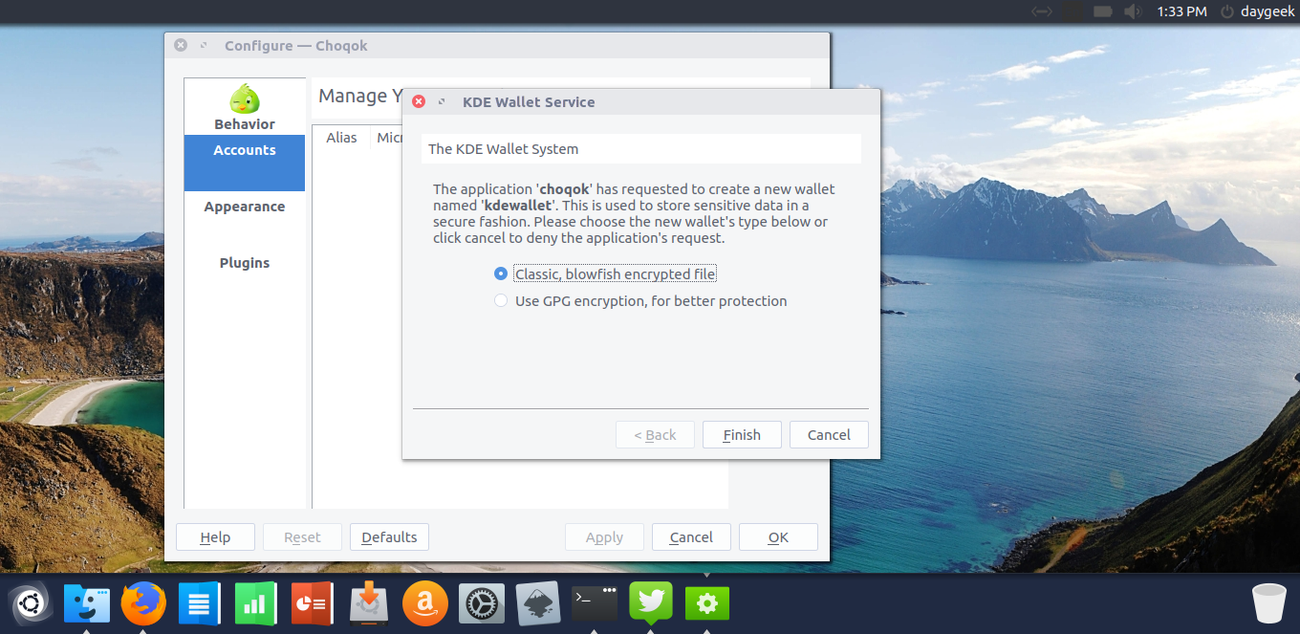The height and width of the screenshot is (634, 1300).
Task: Click Help in the Configure Choqok window
Action: point(215,536)
